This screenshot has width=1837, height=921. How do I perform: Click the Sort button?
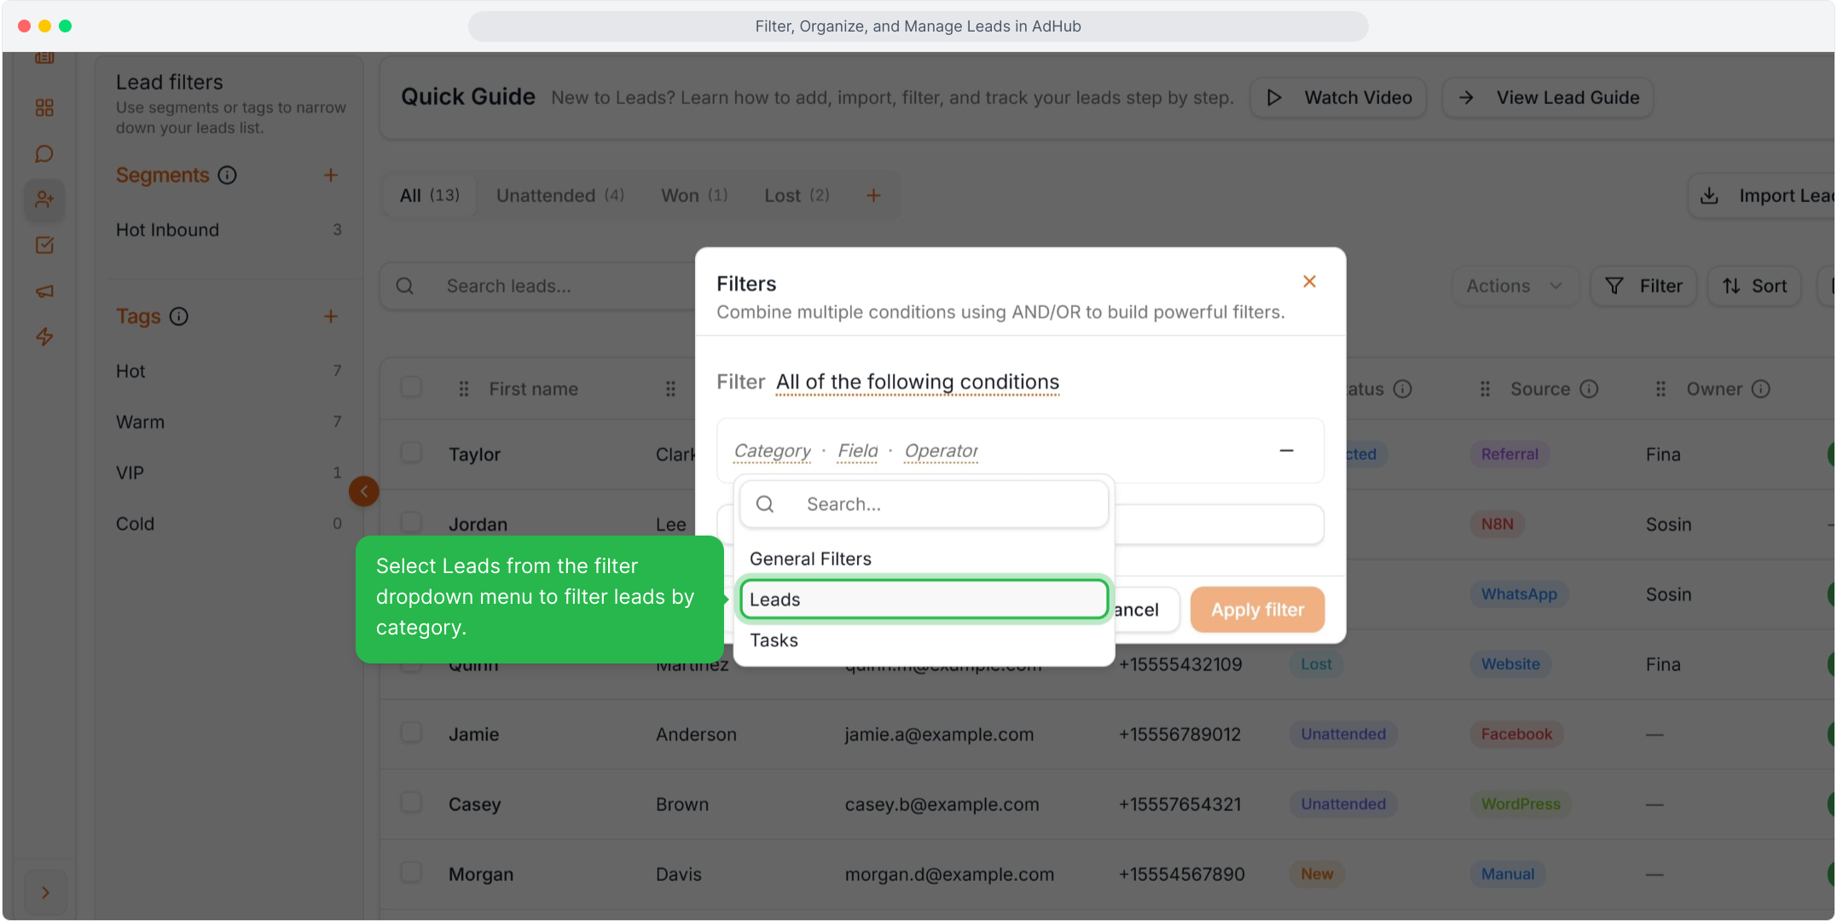(1754, 286)
